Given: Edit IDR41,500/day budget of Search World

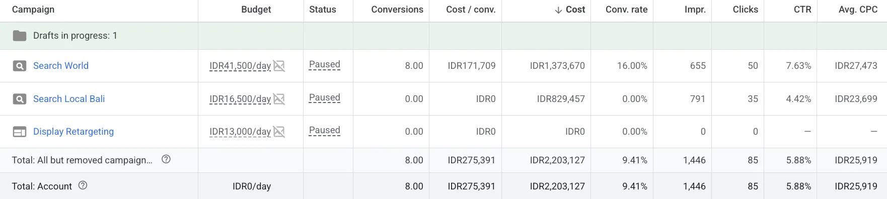Looking at the screenshot, I should click(x=240, y=66).
